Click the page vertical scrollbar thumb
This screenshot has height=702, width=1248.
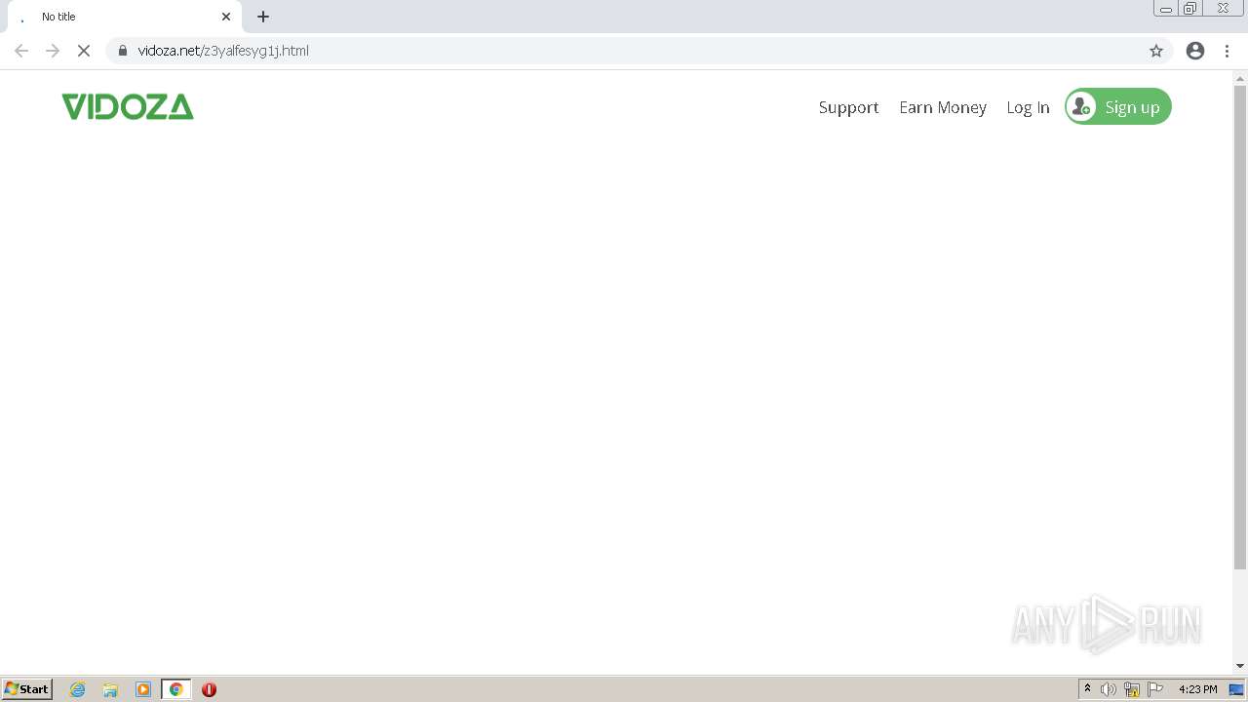[x=1240, y=327]
